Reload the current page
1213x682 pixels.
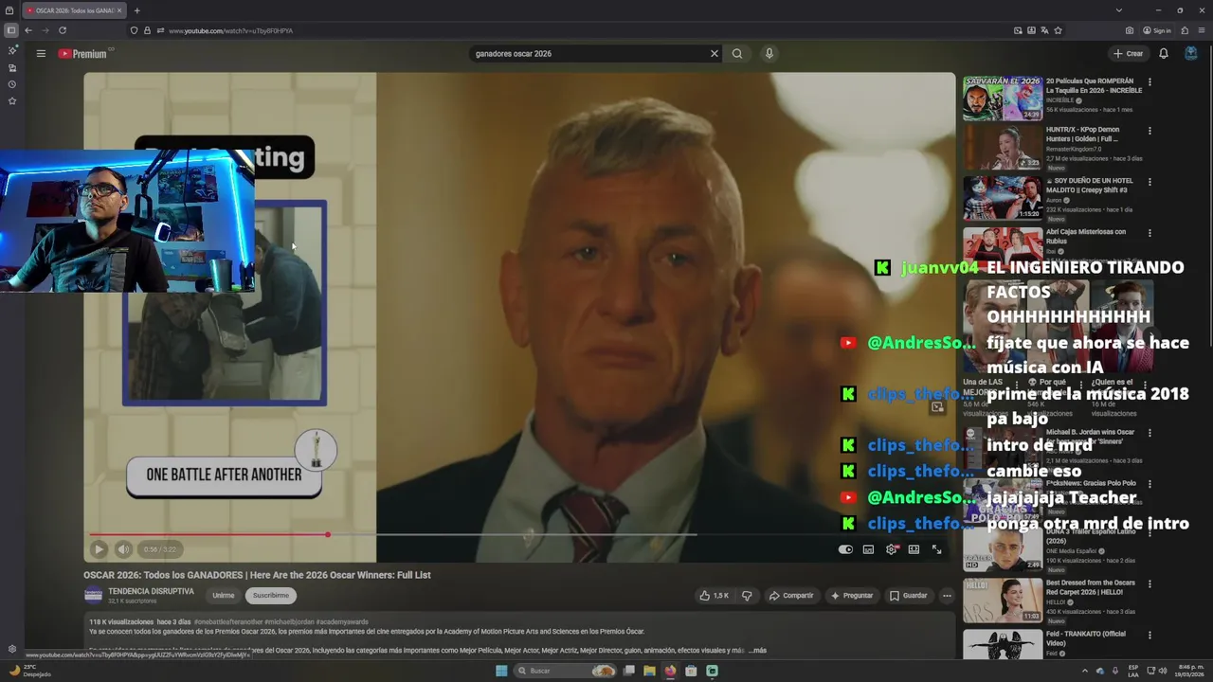pos(63,30)
